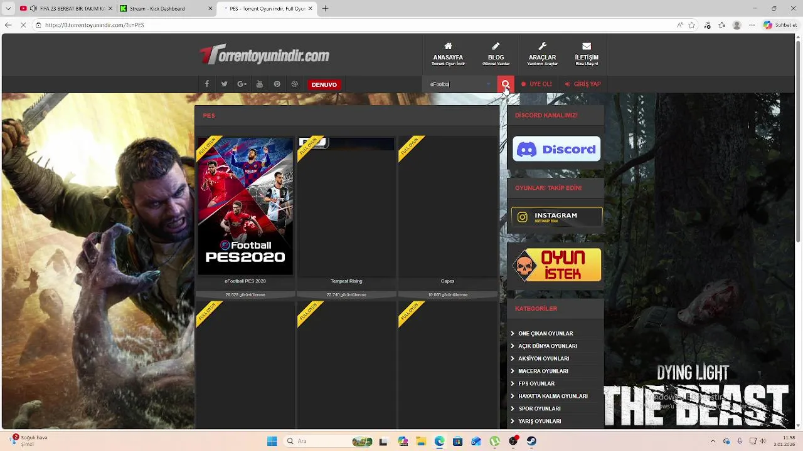Image resolution: width=803 pixels, height=451 pixels.
Task: Open the BLOG menu item
Action: [x=496, y=54]
